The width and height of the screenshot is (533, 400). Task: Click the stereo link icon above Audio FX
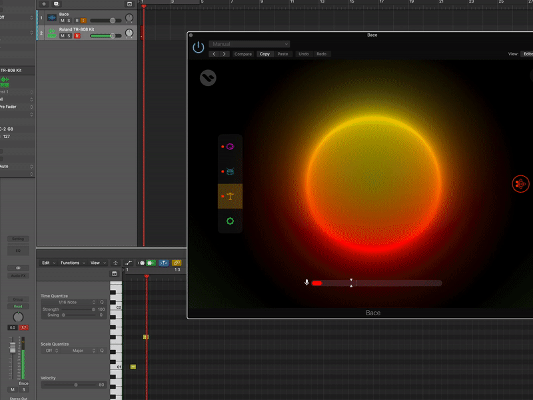(18, 268)
